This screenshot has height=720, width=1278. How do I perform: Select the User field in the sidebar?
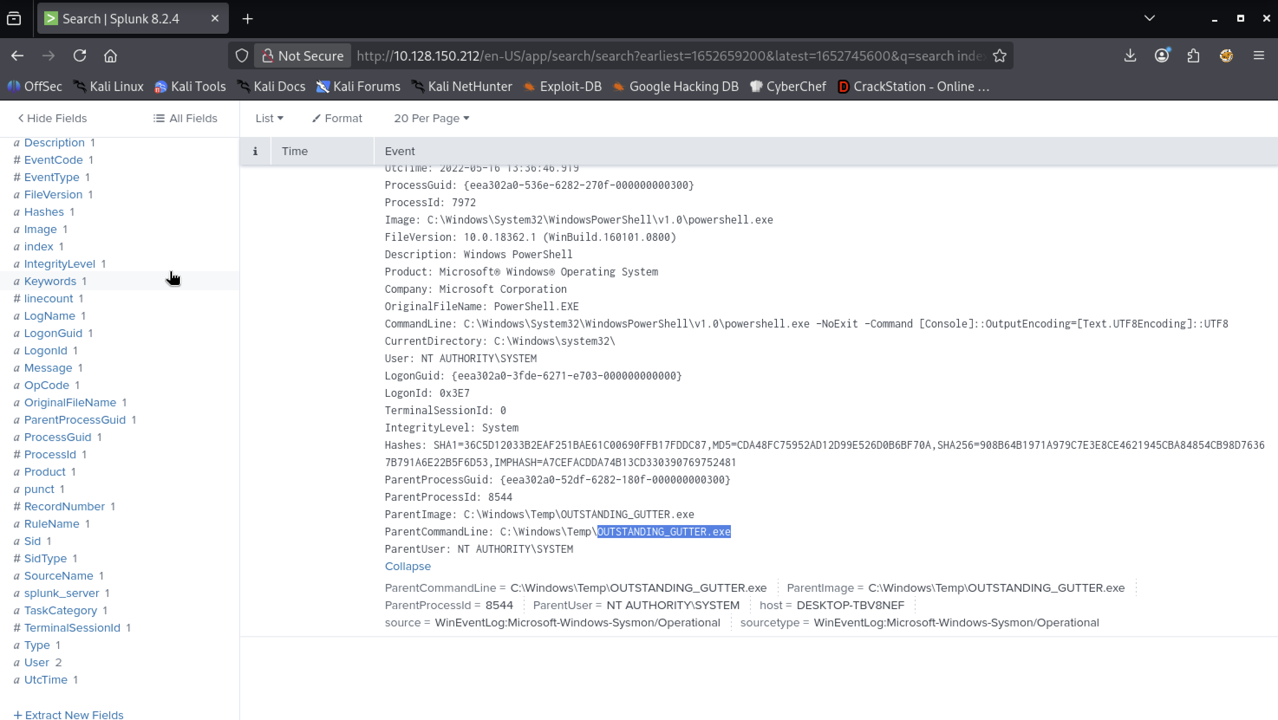[37, 662]
